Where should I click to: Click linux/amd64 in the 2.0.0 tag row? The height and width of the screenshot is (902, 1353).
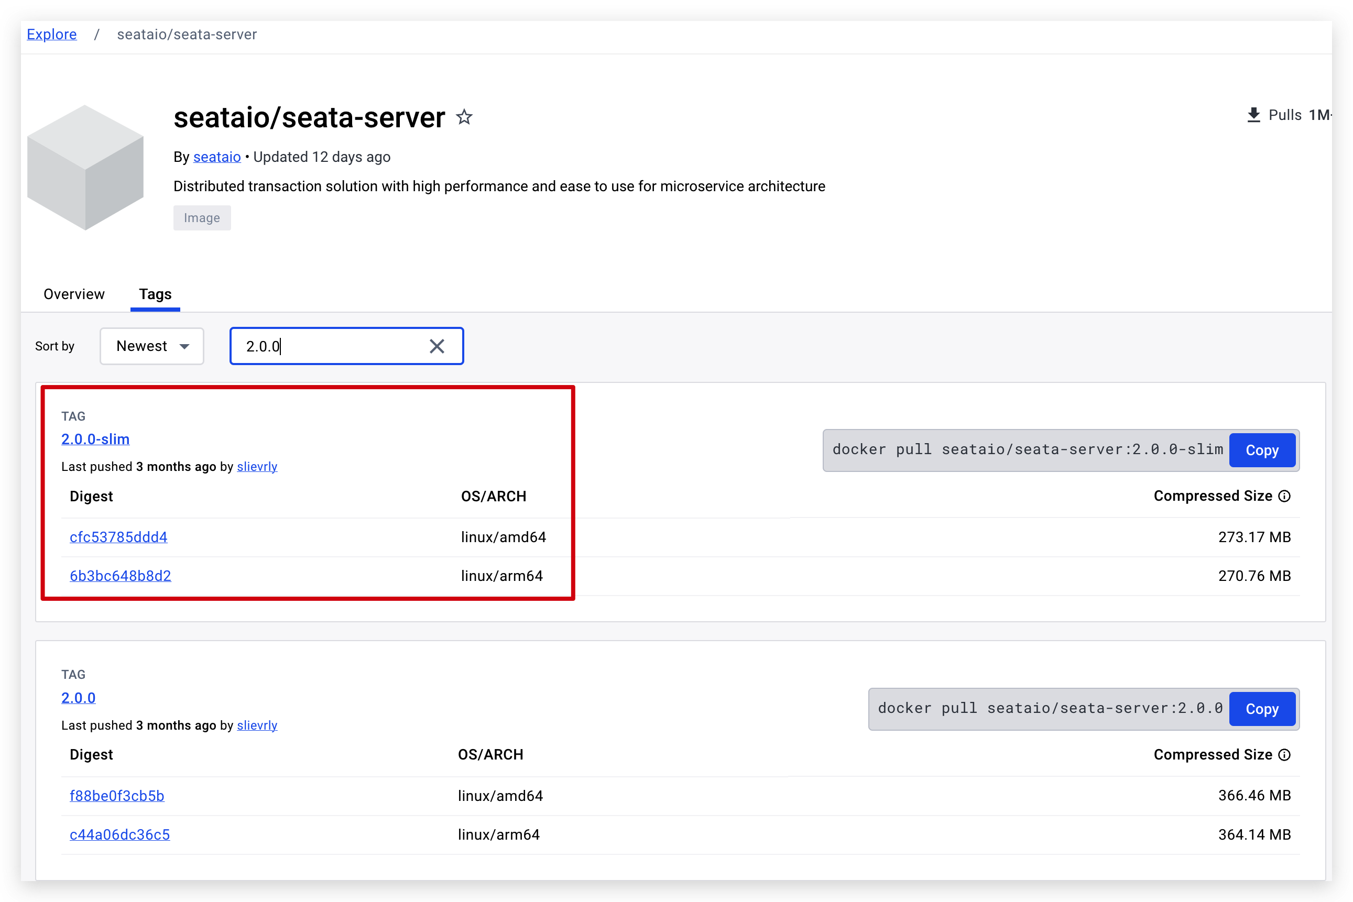[500, 796]
